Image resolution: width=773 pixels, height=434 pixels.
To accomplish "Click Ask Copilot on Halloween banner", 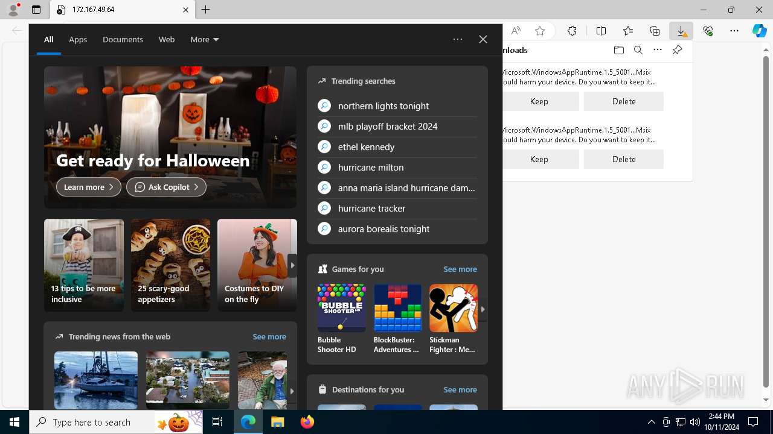I will [166, 187].
